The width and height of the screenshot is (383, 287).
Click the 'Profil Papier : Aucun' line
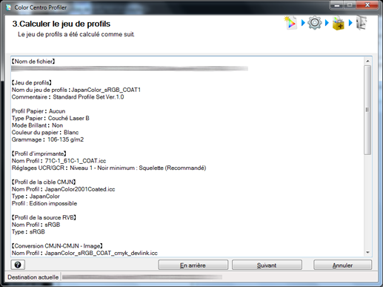39,111
